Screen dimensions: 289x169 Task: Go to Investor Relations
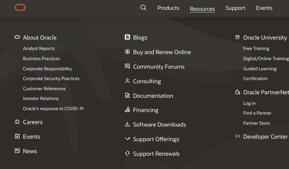41,99
